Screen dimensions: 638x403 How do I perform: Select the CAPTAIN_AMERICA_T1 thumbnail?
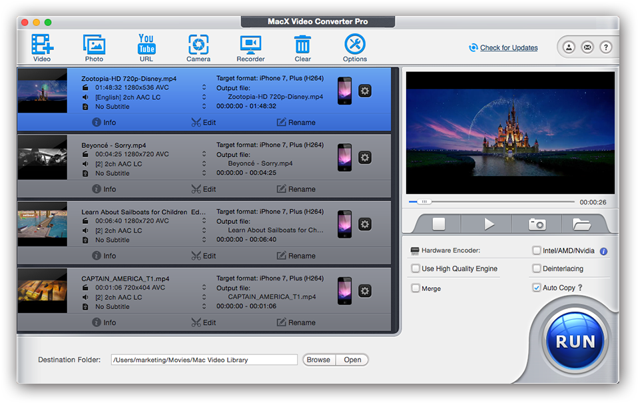pos(43,291)
